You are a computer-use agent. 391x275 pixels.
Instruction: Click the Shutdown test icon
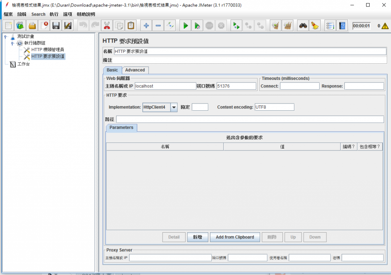pos(221,26)
